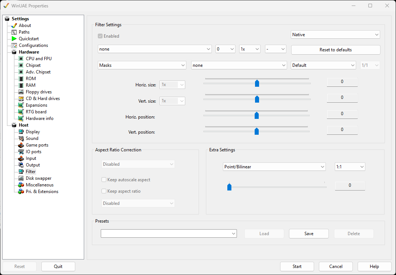396x275 pixels.
Task: Open Display settings page
Action: pyautogui.click(x=33, y=132)
